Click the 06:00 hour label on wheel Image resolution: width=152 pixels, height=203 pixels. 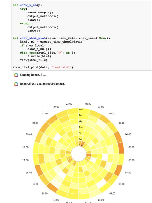[x=131, y=160]
